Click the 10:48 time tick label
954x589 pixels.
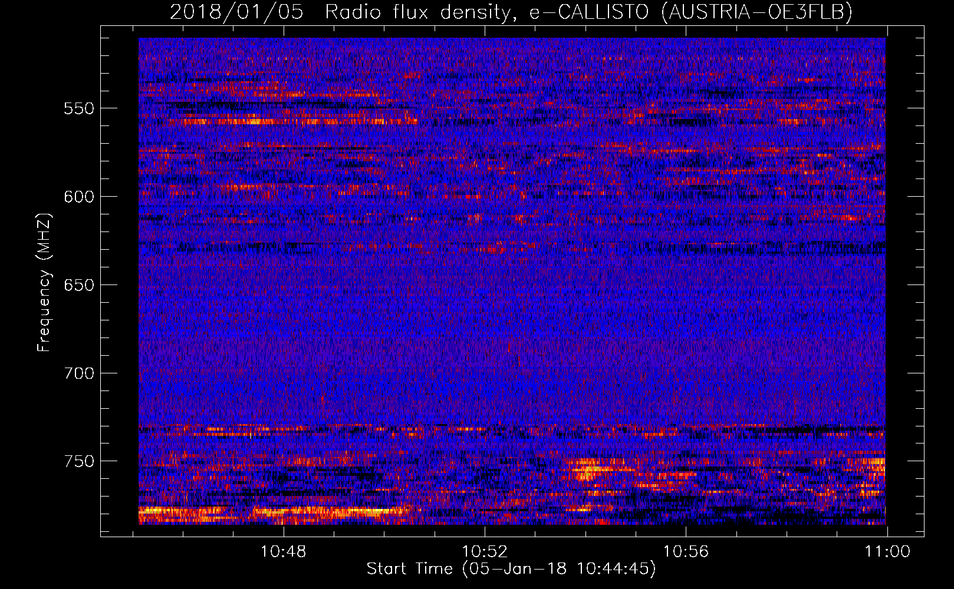[284, 552]
